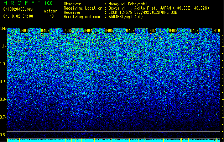Click the 0.7 kHz axis label
Screen dimensions: 224x142
tap(3, 117)
